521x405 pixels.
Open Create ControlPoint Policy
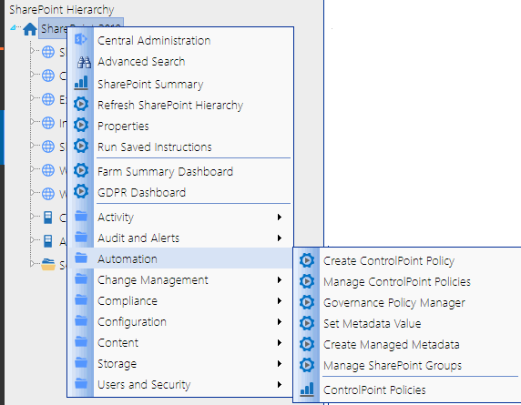[389, 261]
